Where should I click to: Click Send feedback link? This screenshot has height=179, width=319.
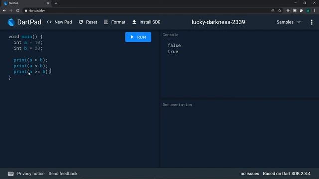point(63,174)
